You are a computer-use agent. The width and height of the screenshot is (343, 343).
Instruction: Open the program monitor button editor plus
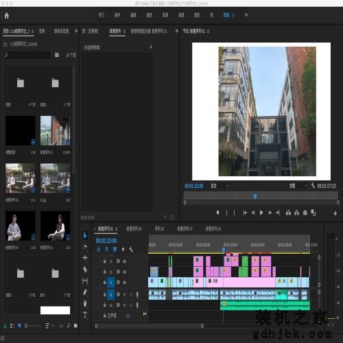coord(335,213)
